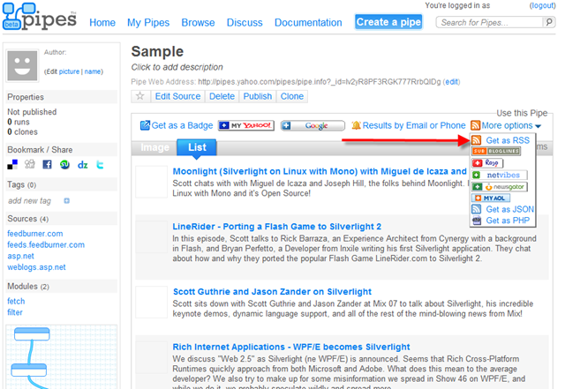Click the Yahoo Pipes logo

click(39, 17)
